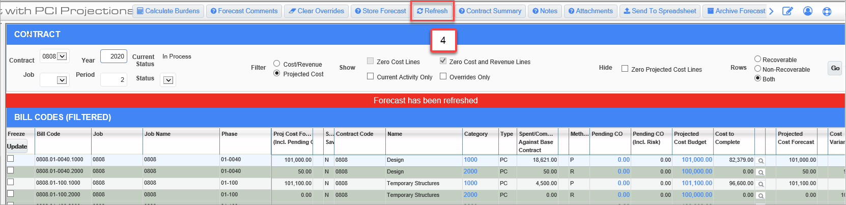Image resolution: width=846 pixels, height=205 pixels.
Task: Enable Current Activity Only checkbox
Action: [371, 76]
